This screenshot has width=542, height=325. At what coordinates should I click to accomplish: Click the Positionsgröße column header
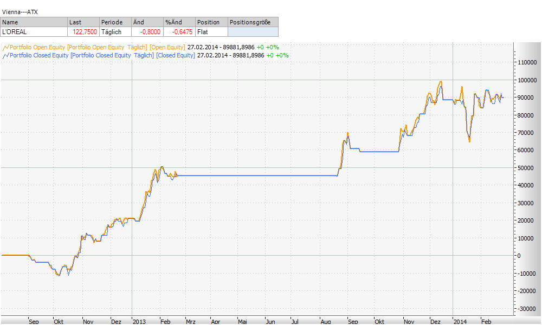[253, 22]
